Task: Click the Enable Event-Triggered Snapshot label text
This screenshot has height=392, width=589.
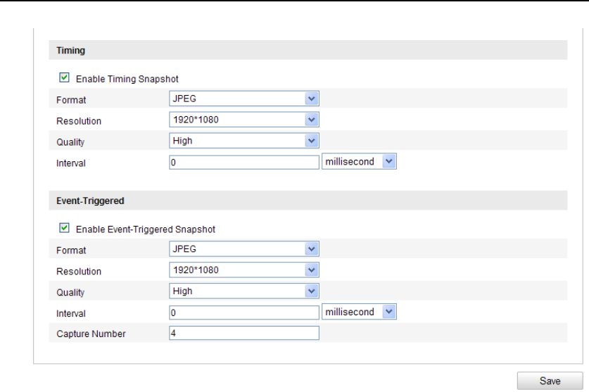Action: 145,229
